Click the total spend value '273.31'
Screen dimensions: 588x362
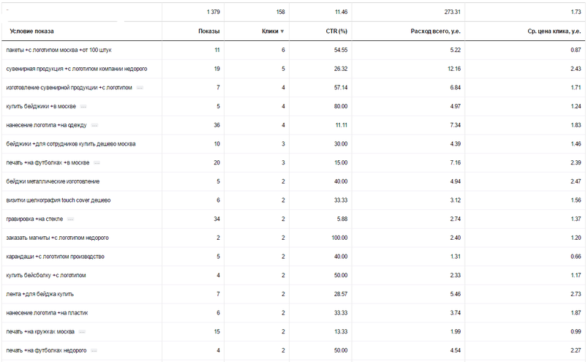tap(452, 12)
